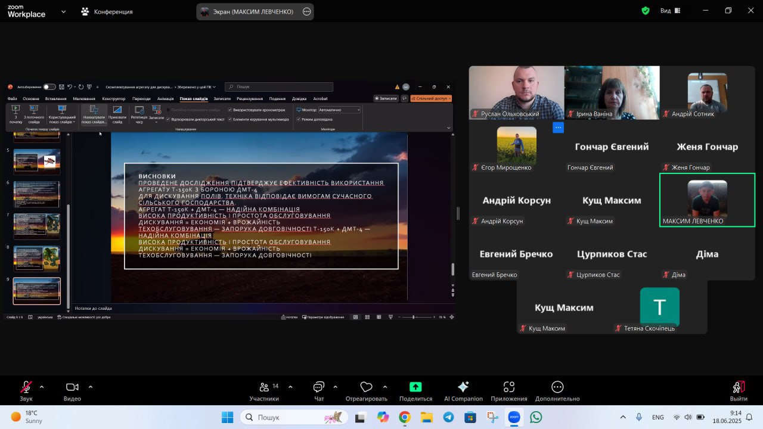Screen dimensions: 763x429
Task: Open the Рецензування ribbon tab
Action: [x=250, y=99]
